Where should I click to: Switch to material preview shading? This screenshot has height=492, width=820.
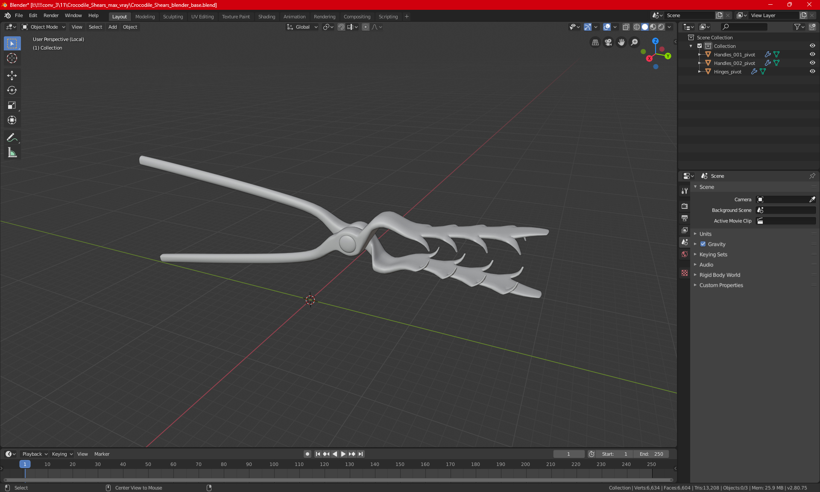[x=653, y=27]
